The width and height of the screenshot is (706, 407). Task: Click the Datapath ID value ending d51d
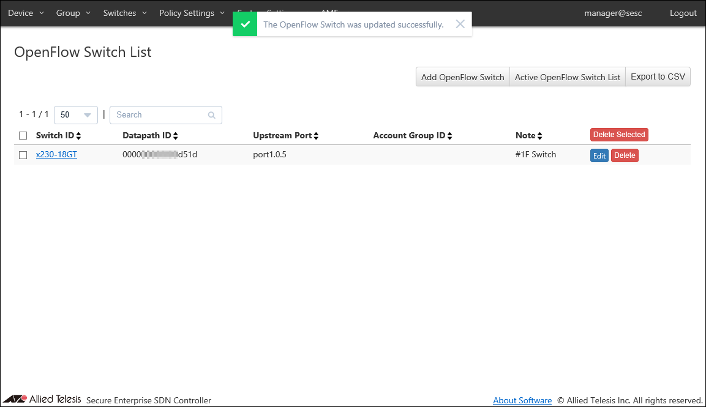pos(160,154)
